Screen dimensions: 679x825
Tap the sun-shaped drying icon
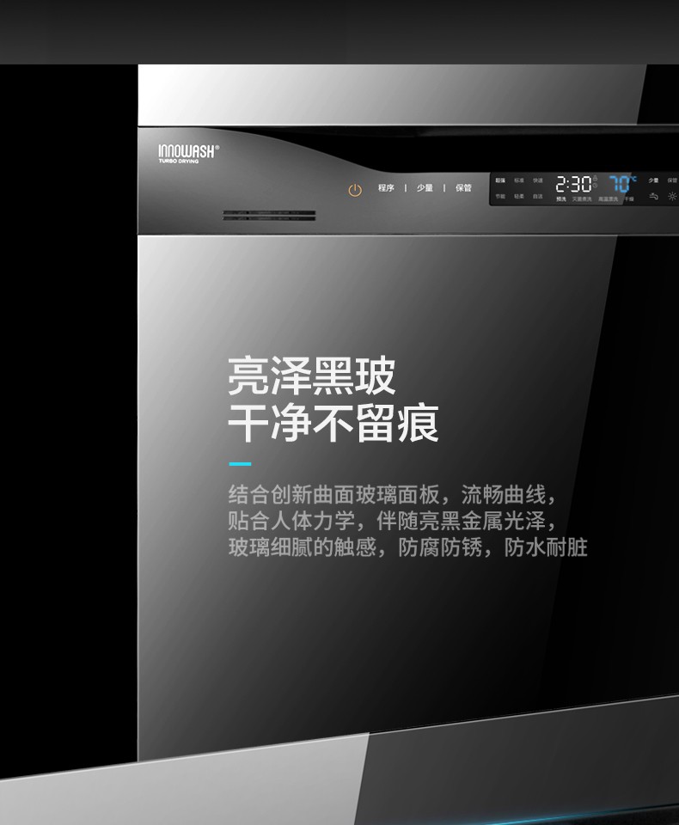[x=672, y=197]
